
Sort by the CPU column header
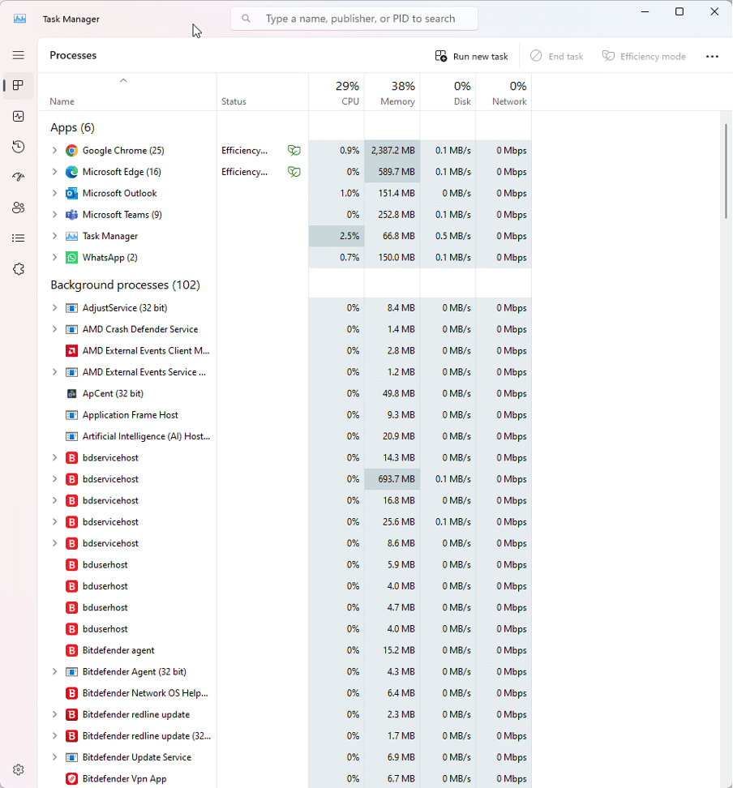tap(336, 92)
